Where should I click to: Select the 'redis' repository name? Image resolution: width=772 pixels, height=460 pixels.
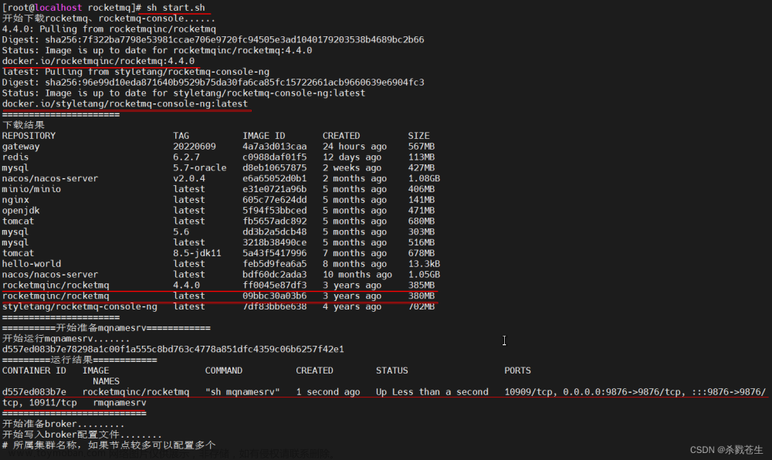tap(15, 157)
